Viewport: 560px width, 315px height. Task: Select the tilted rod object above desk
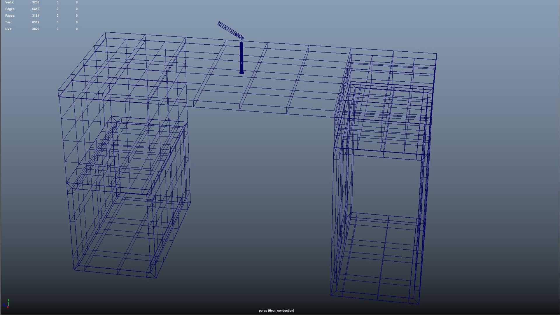230,30
